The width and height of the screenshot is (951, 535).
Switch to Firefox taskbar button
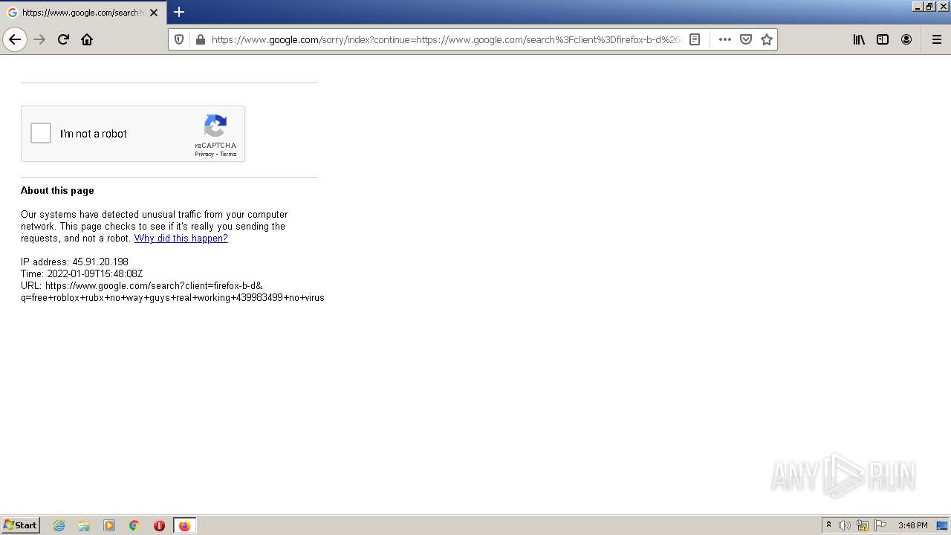[x=184, y=525]
